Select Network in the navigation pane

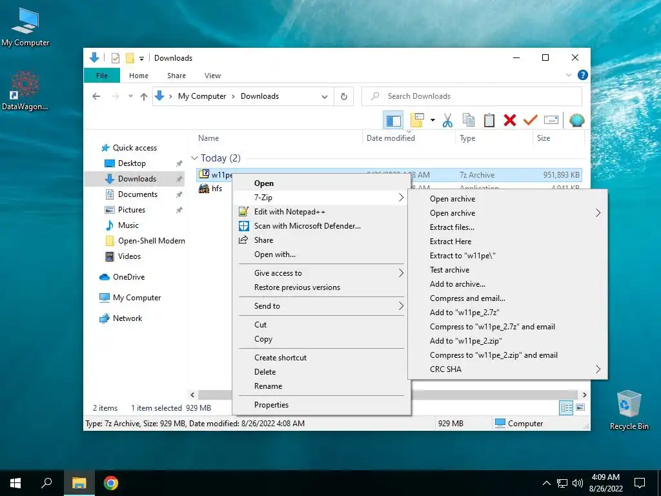click(127, 318)
